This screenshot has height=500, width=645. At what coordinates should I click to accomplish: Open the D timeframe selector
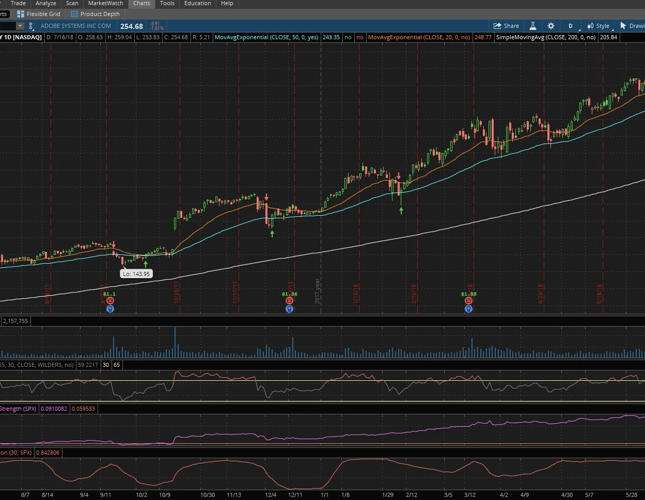(571, 26)
